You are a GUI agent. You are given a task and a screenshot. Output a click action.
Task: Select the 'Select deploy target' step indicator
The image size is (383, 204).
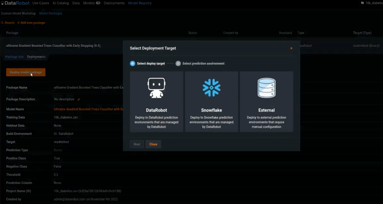(133, 63)
